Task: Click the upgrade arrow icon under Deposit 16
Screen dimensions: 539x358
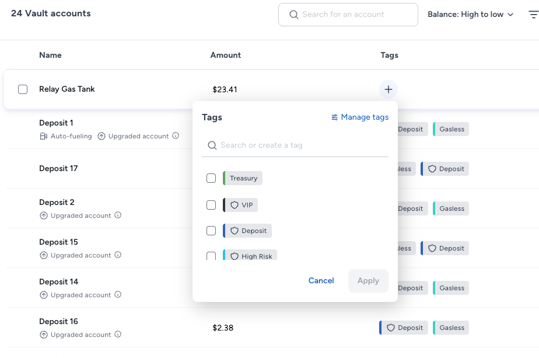Action: [43, 335]
